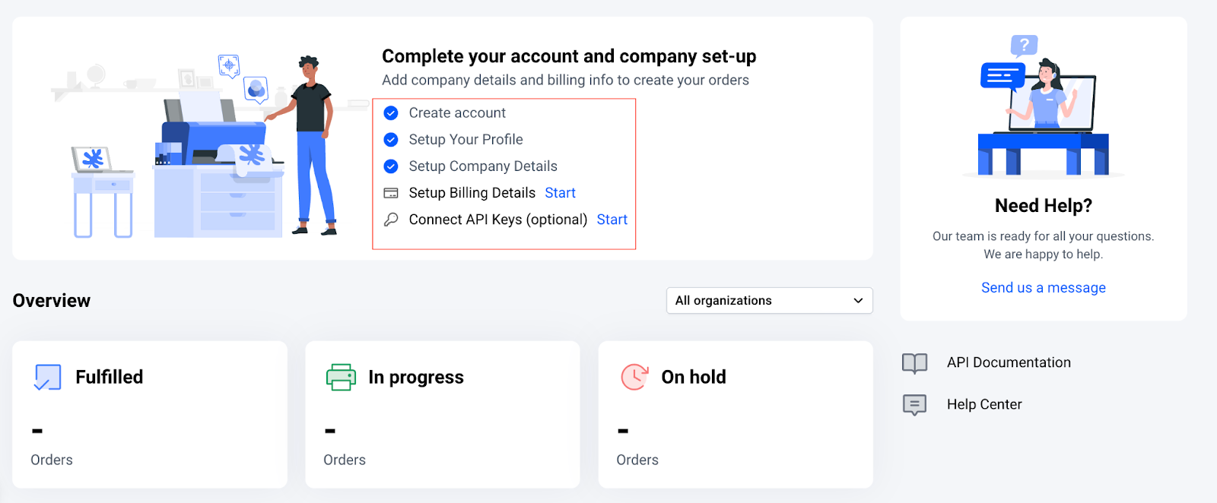Click the API Documentation book icon
The height and width of the screenshot is (503, 1217).
[914, 363]
